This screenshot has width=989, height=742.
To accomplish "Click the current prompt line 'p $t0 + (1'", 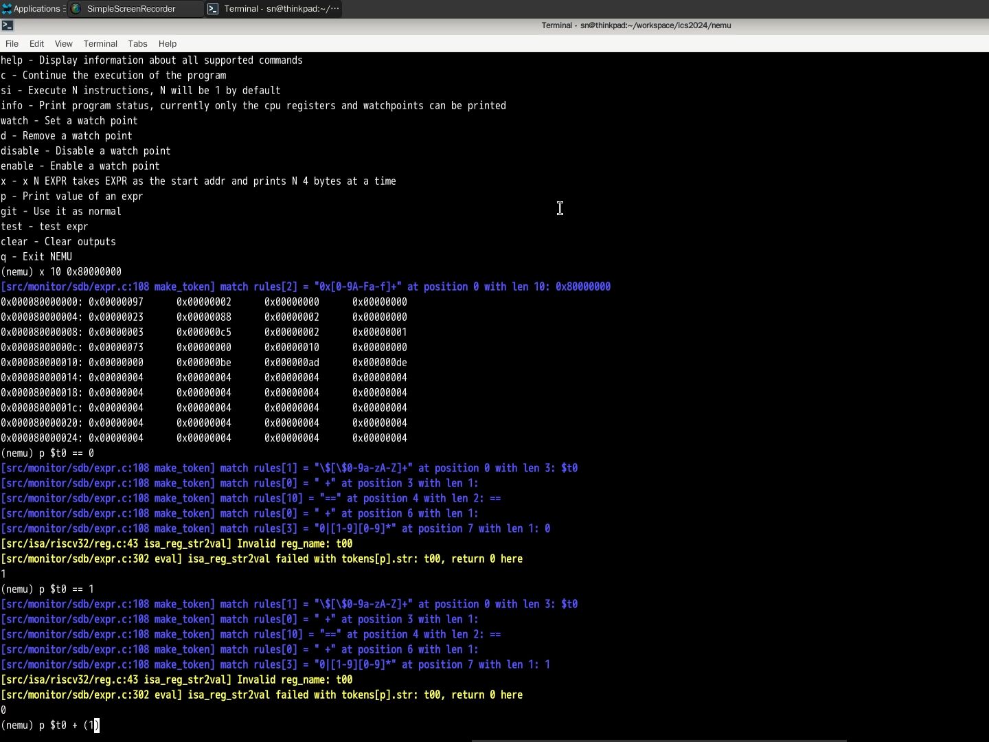I will tap(50, 725).
